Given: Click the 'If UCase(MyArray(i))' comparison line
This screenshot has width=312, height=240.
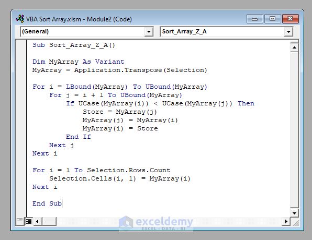Looking at the screenshot, I should [x=160, y=103].
